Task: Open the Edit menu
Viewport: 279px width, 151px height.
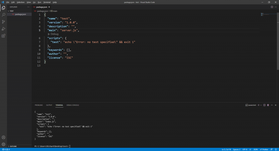Action: [13, 2]
